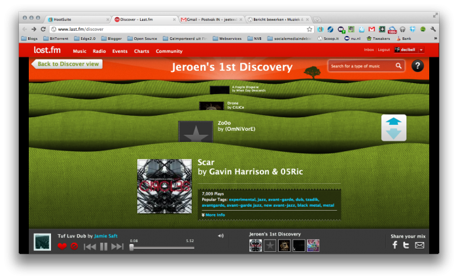Expand the decibell user dropdown arrow
458x280 pixels.
421,50
